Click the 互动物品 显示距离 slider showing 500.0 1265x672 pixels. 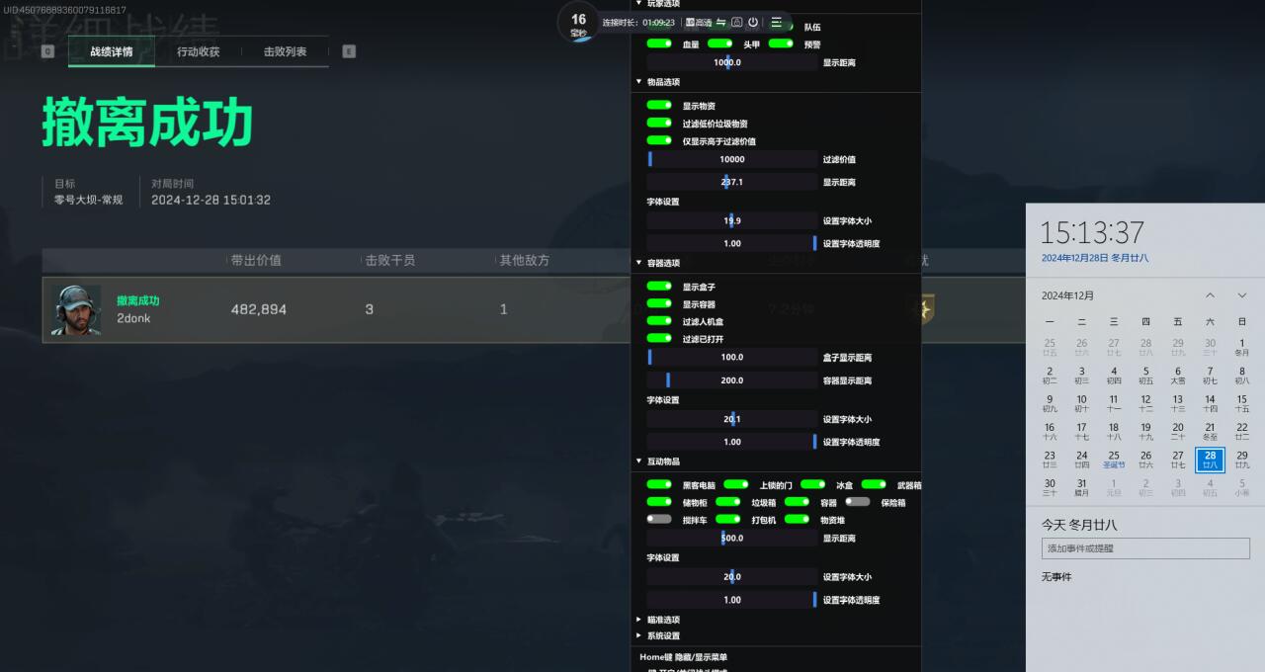pyautogui.click(x=732, y=539)
